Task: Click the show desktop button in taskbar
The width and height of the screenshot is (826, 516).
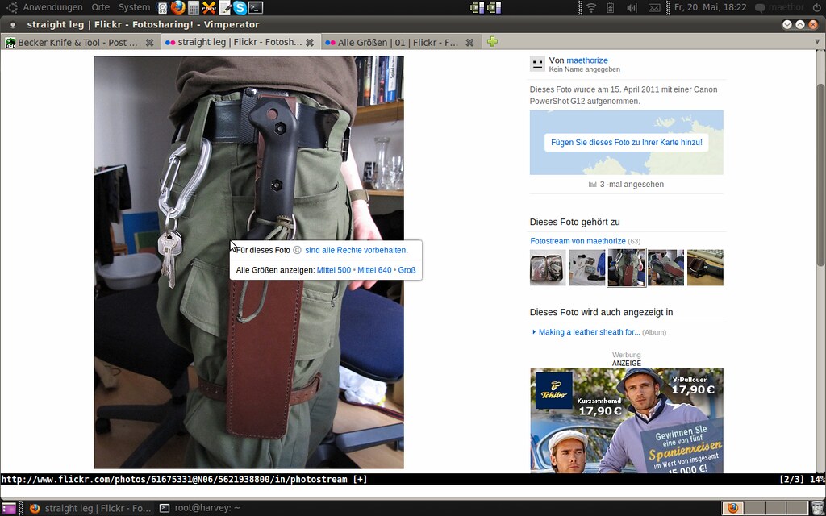Action: (x=9, y=508)
